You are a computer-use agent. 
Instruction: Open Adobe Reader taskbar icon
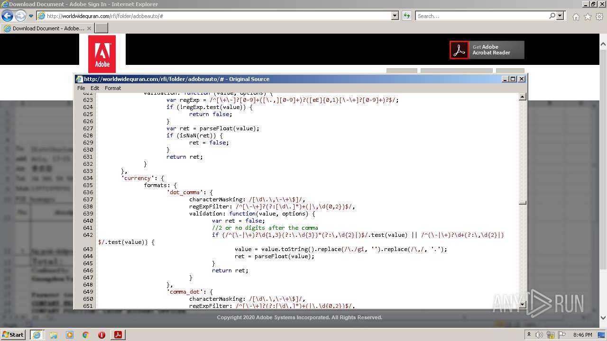(118, 335)
